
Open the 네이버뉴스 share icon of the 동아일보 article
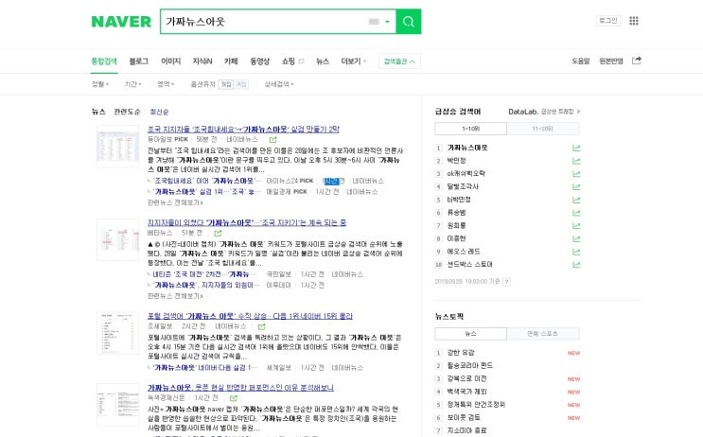(272, 140)
